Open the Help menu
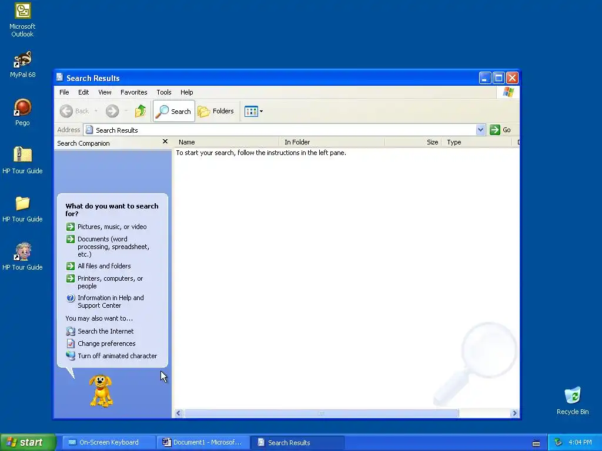 [x=186, y=92]
